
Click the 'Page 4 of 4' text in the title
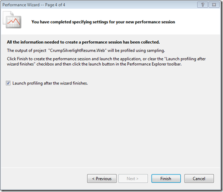click(55, 5)
